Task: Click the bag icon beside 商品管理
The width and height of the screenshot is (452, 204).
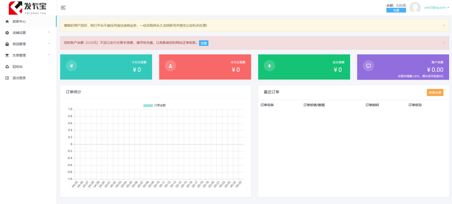Action: 7,44
